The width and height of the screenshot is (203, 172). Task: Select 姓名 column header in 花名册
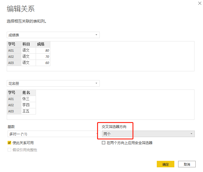click(x=26, y=92)
